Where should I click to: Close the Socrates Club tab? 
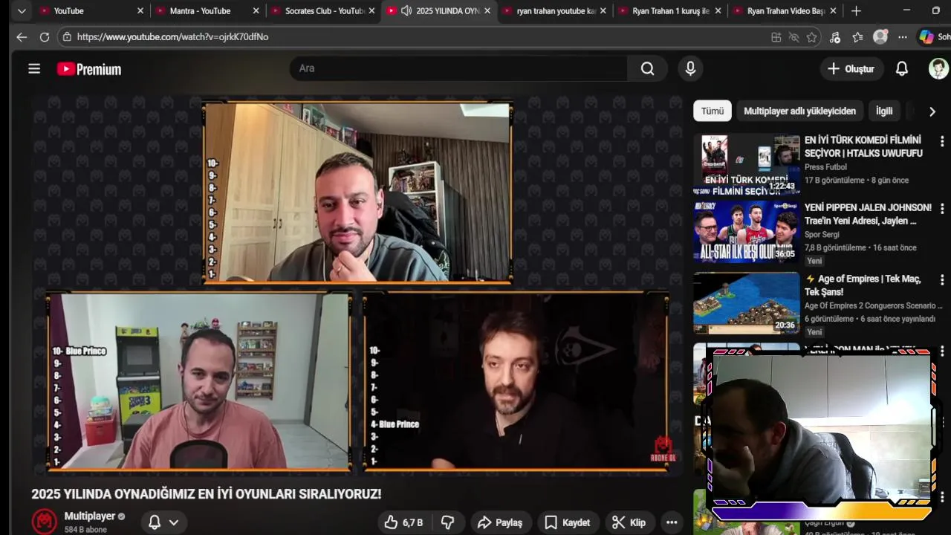(x=372, y=11)
